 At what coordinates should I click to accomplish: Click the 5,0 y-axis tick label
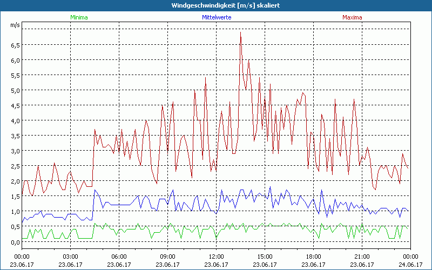15,91
